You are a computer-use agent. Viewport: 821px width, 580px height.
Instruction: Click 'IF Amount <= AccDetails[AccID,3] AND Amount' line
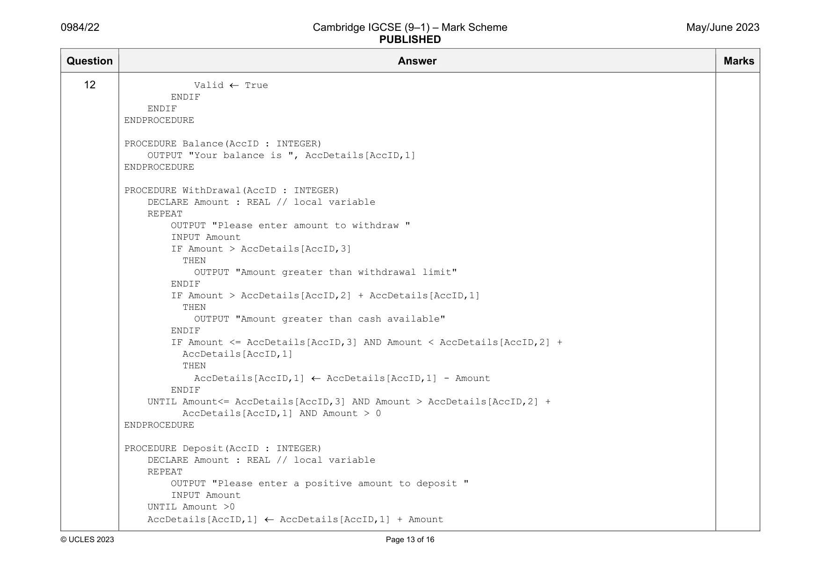(366, 342)
